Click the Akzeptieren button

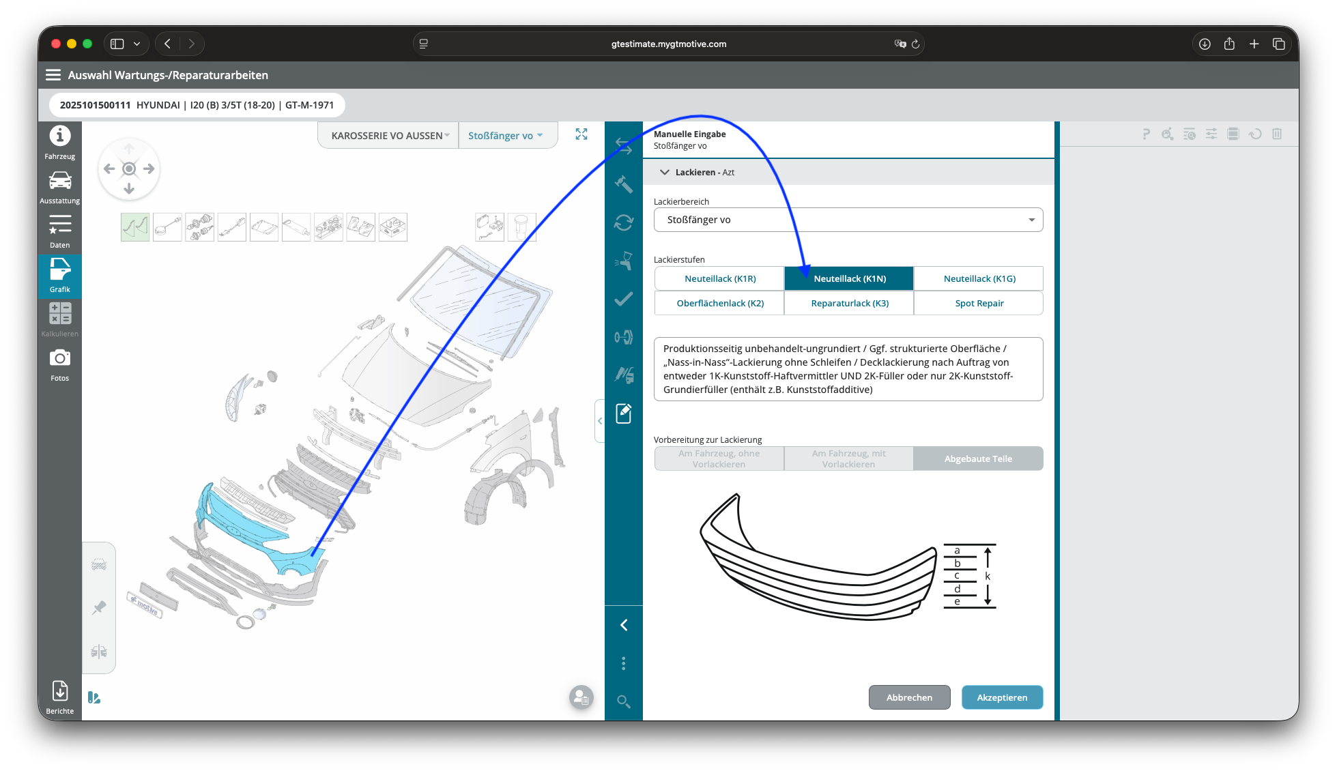[1001, 697]
